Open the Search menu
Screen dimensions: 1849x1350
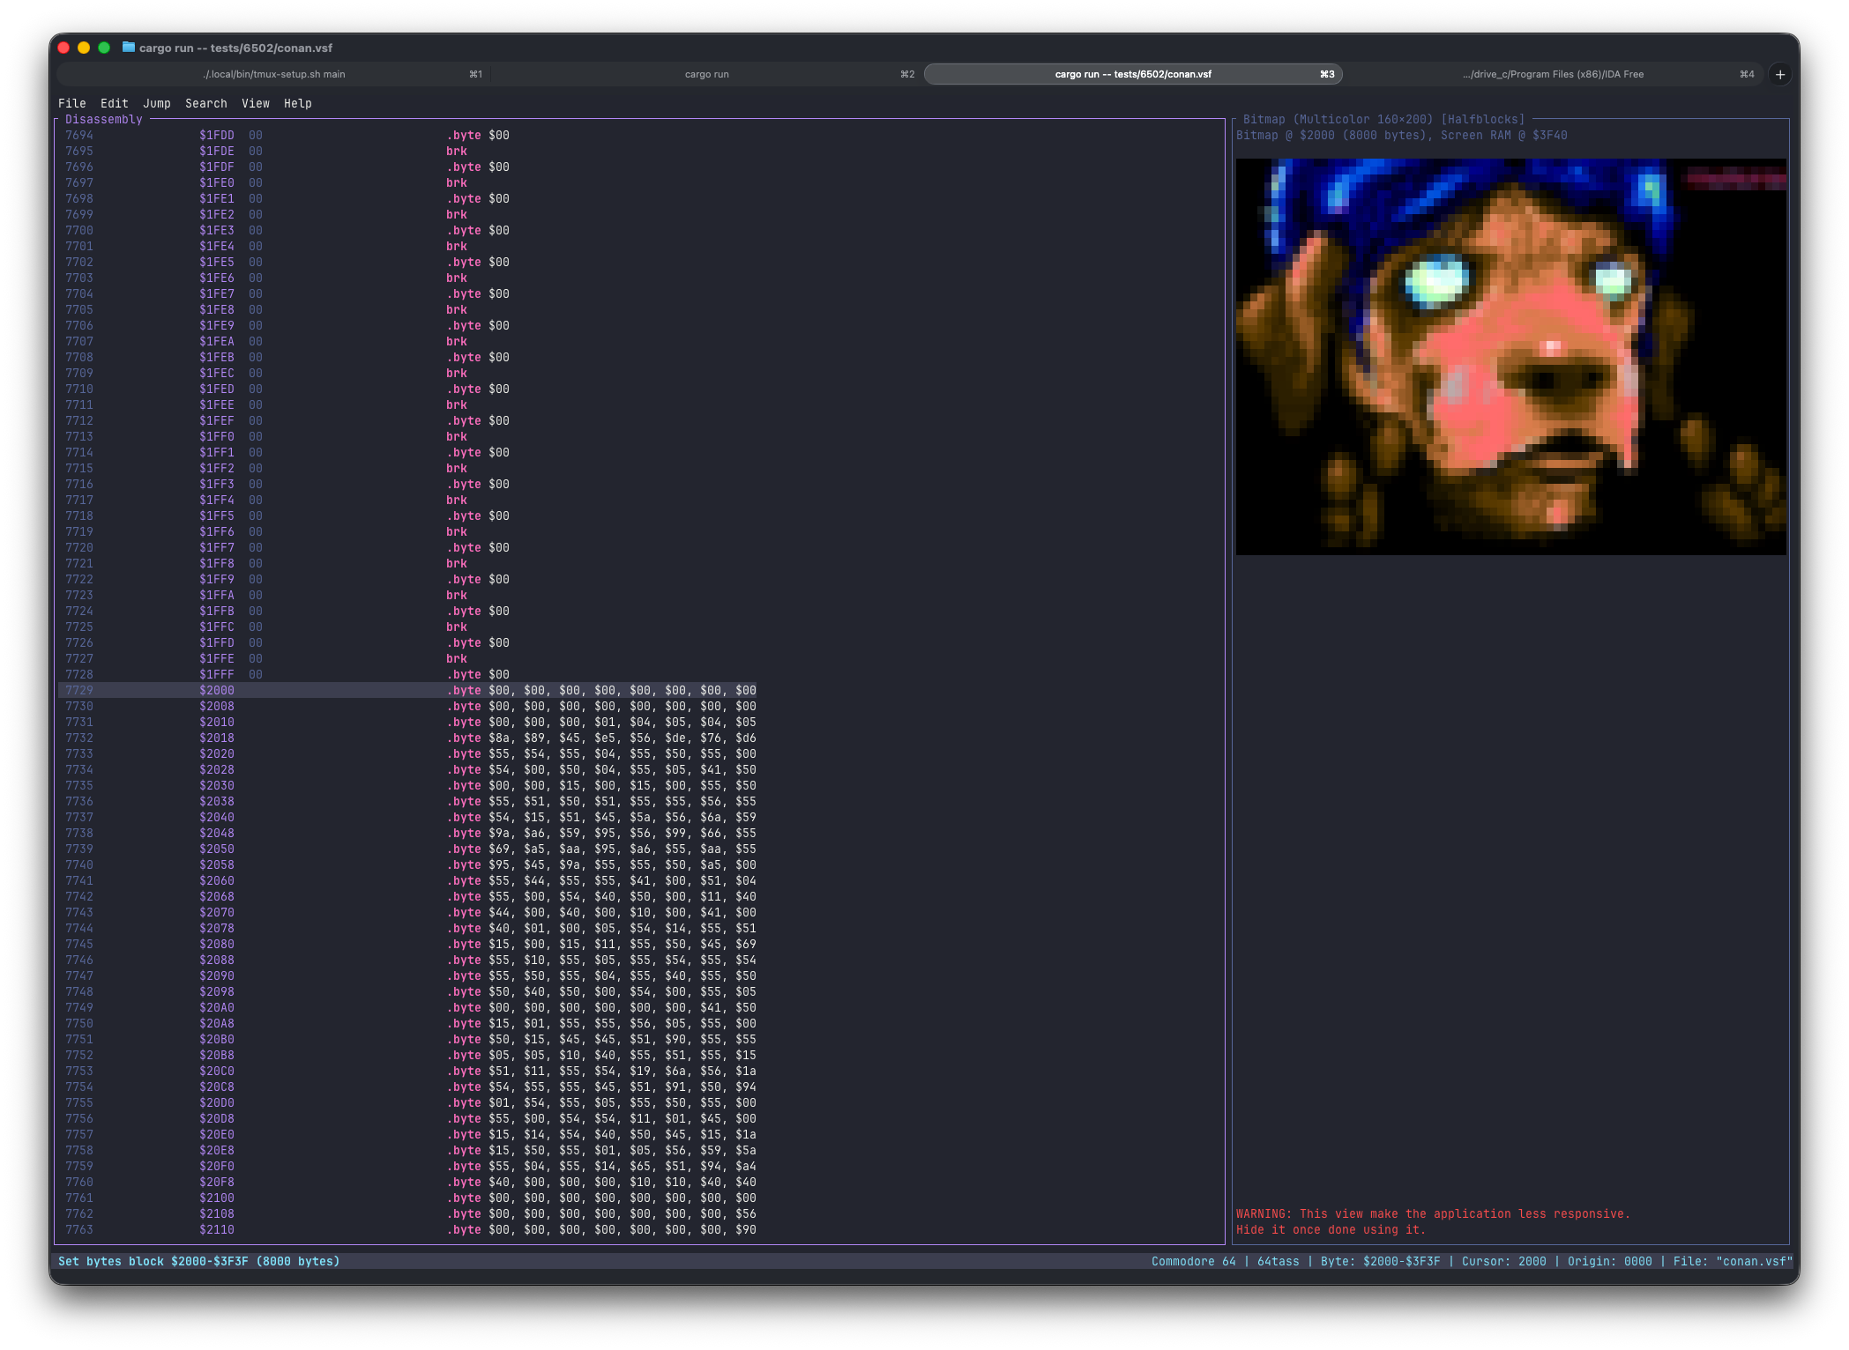[x=205, y=103]
